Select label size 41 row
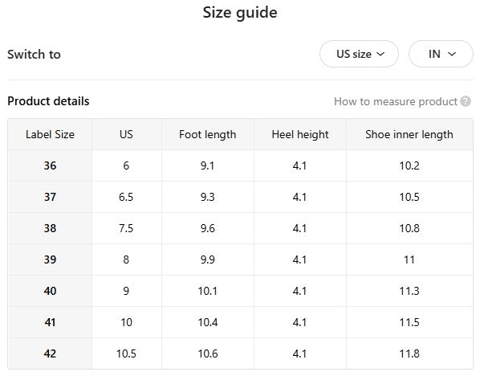Screen dimensions: 484x380 [x=50, y=322]
